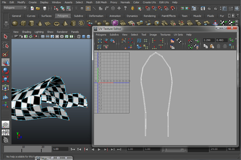Toggle snap to grids magnet
Viewport: 241px width, 160px height.
148,8
